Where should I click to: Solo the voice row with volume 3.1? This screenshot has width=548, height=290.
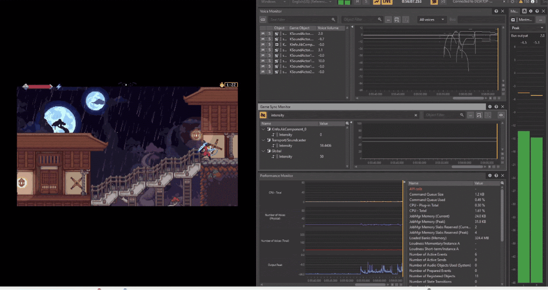269,50
